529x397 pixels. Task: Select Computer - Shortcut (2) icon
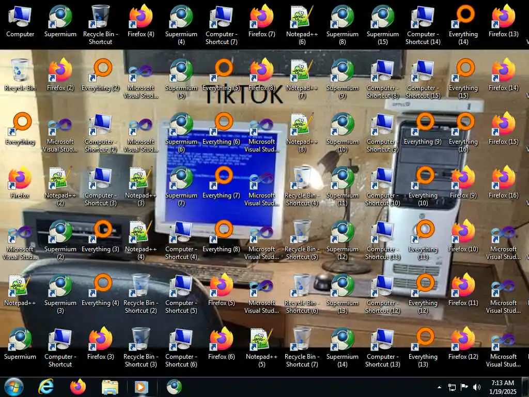click(101, 132)
